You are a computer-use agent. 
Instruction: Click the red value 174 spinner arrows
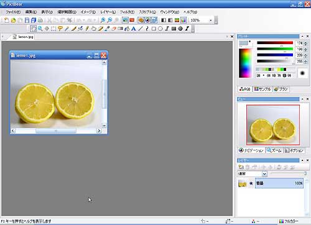[x=305, y=44]
